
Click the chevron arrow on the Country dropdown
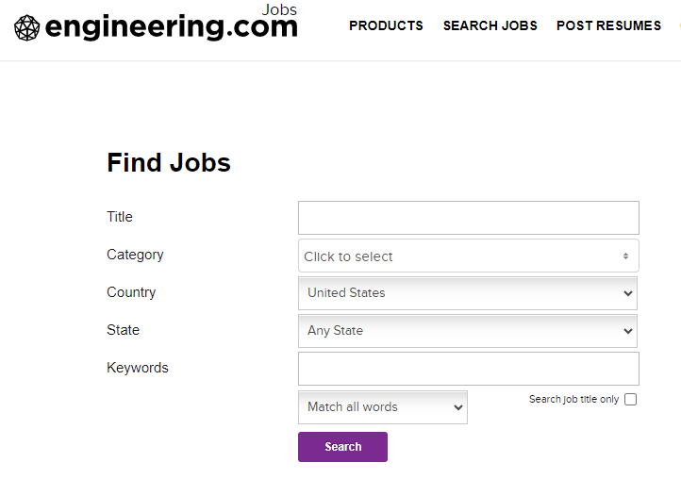[x=627, y=293]
